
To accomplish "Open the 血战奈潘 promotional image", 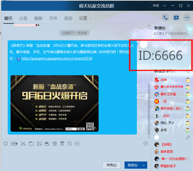I will coord(55,103).
